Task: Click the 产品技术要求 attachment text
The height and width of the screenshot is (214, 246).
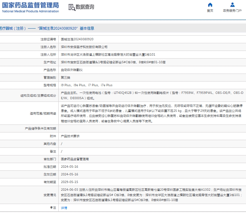Action: pos(70,136)
